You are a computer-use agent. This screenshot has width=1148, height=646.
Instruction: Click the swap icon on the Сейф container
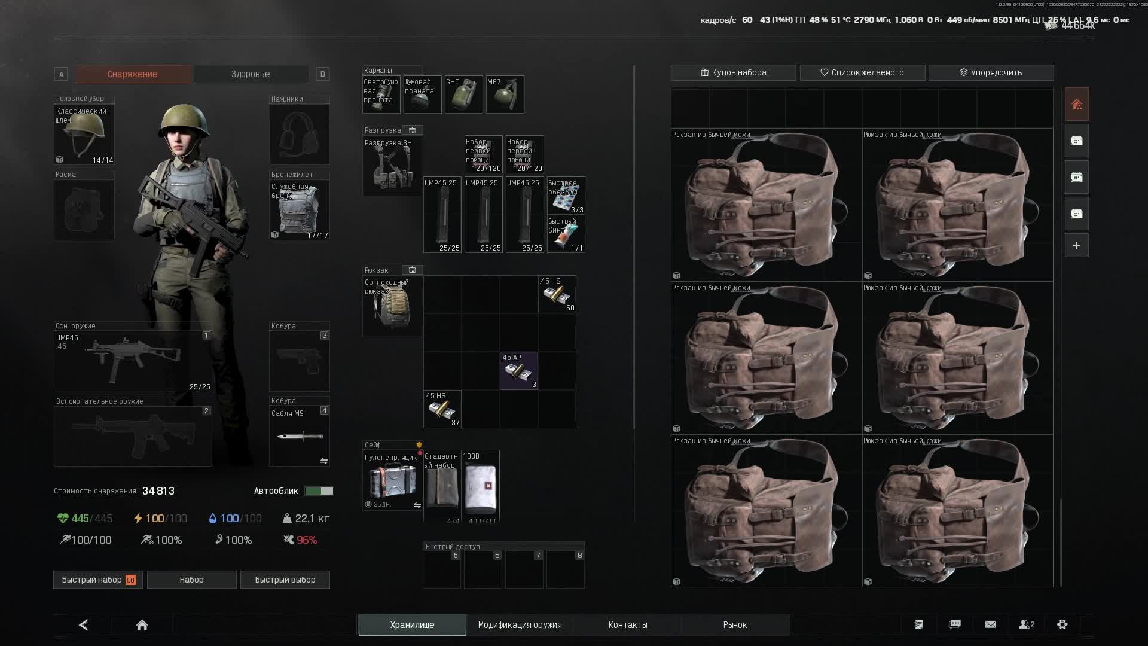click(x=417, y=505)
